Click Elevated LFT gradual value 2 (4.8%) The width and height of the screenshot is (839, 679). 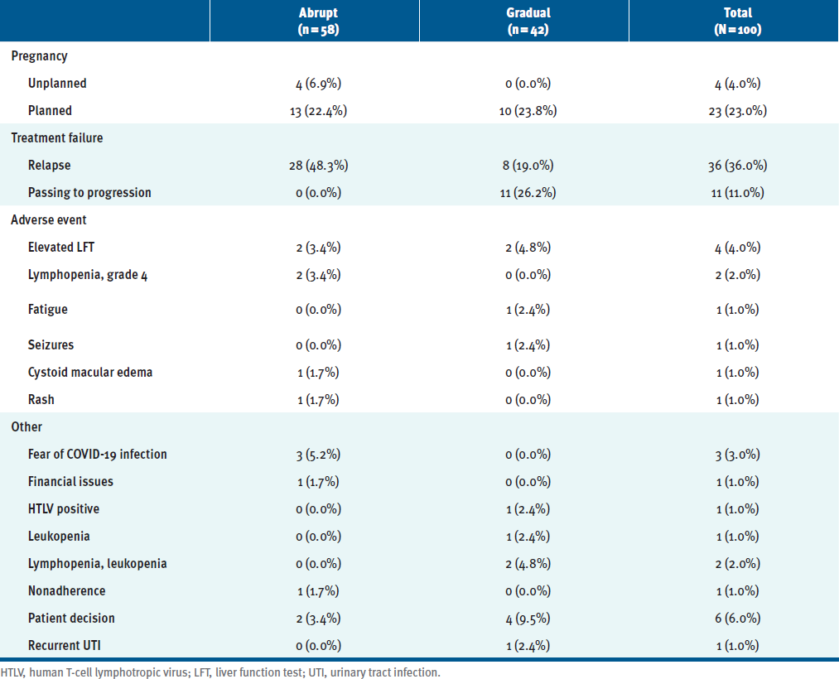528,248
